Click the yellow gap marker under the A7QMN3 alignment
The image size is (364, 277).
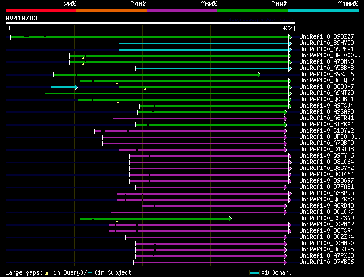coord(84,64)
